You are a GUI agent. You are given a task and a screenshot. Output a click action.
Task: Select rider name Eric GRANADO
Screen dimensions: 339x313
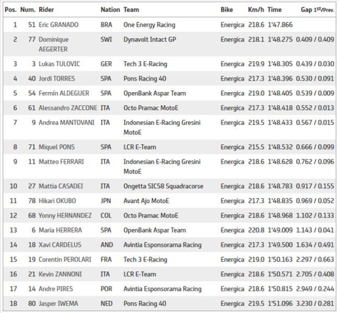coord(58,25)
